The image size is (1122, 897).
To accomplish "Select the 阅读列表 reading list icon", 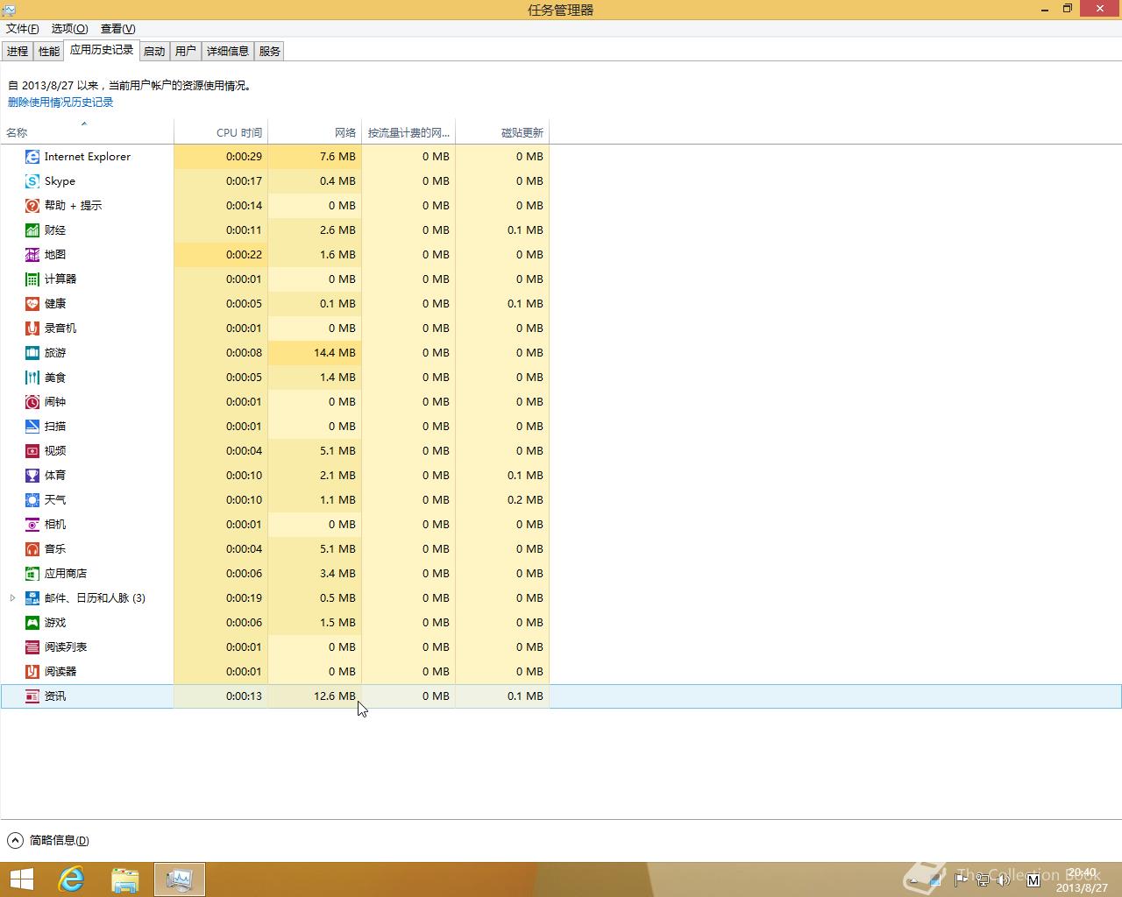I will pyautogui.click(x=32, y=647).
